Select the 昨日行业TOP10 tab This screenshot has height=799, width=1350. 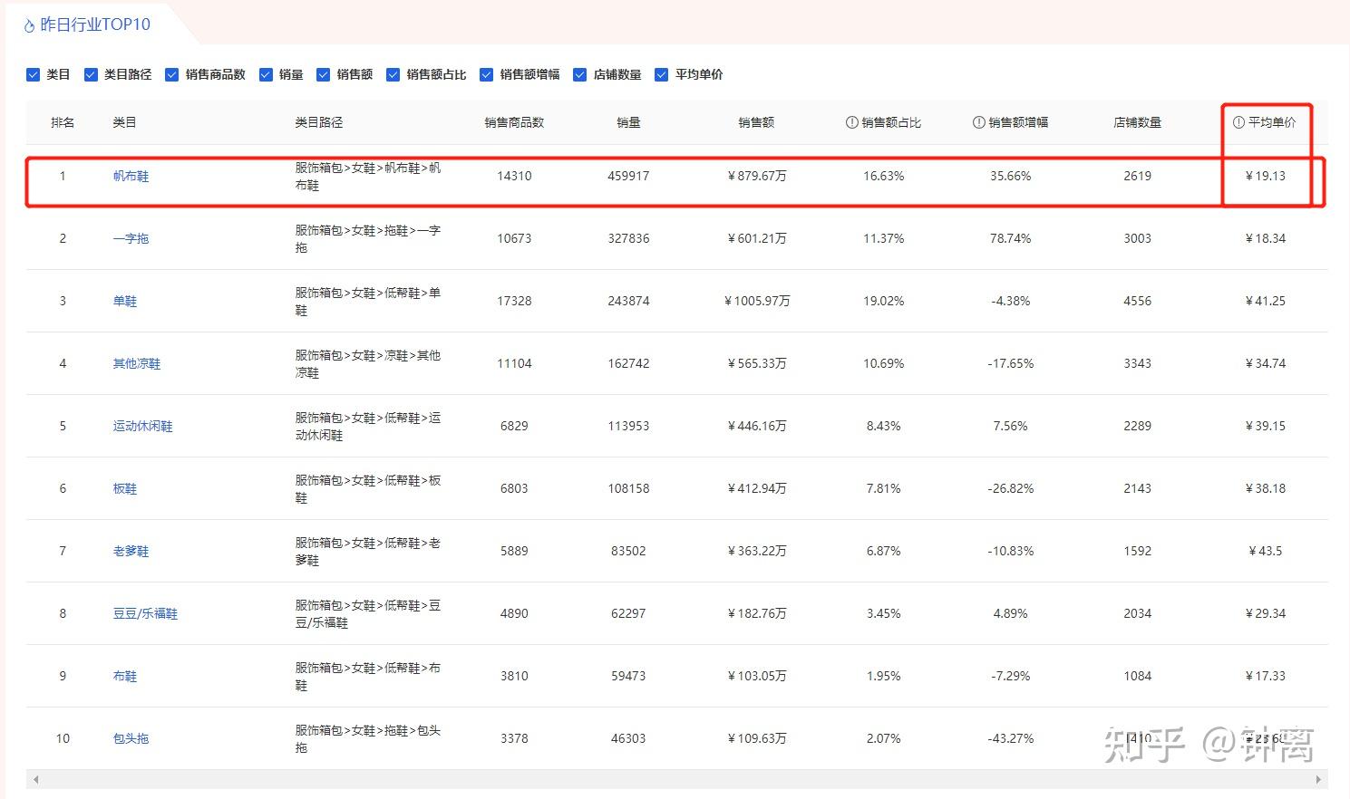(x=95, y=25)
